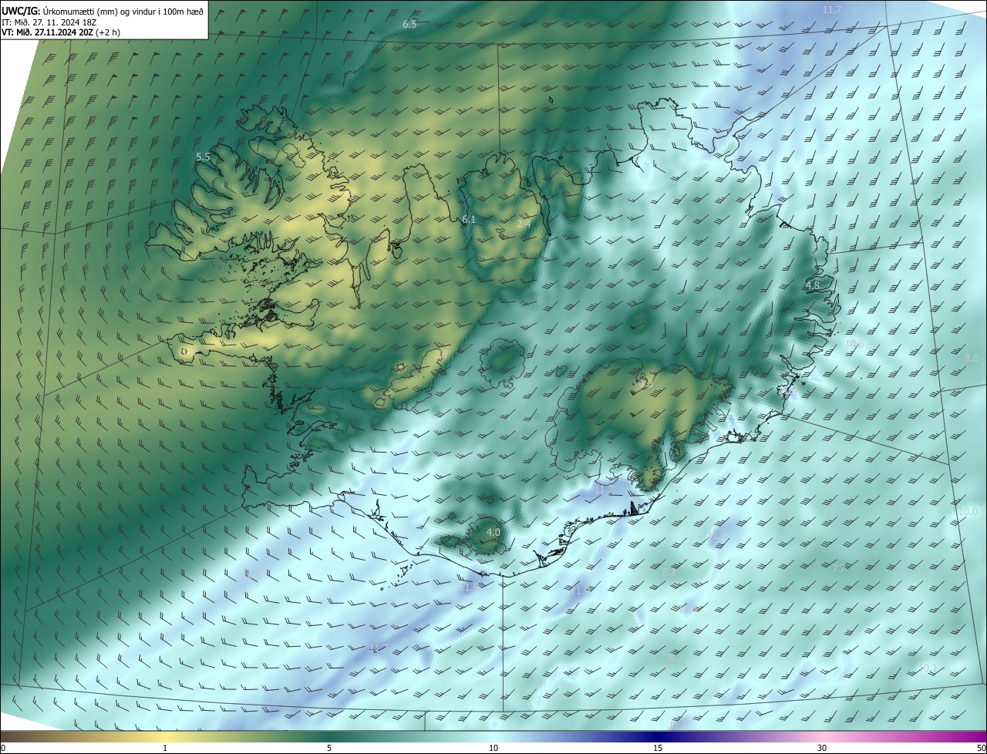Viewport: 987px width, 754px height.
Task: Click the colour scale tick label 0
Action: pyautogui.click(x=4, y=748)
